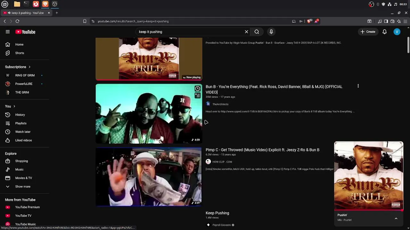410x230 pixels.
Task: Open the Linux Mint start menu
Action: [5, 4]
